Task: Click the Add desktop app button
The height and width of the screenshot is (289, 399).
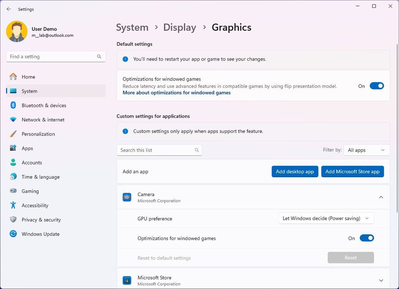Action: click(295, 171)
